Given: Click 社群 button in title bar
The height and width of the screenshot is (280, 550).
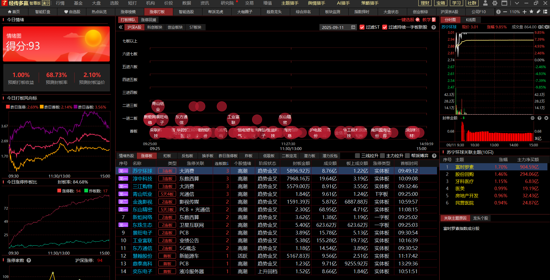Looking at the screenshot, I should pos(472,3).
